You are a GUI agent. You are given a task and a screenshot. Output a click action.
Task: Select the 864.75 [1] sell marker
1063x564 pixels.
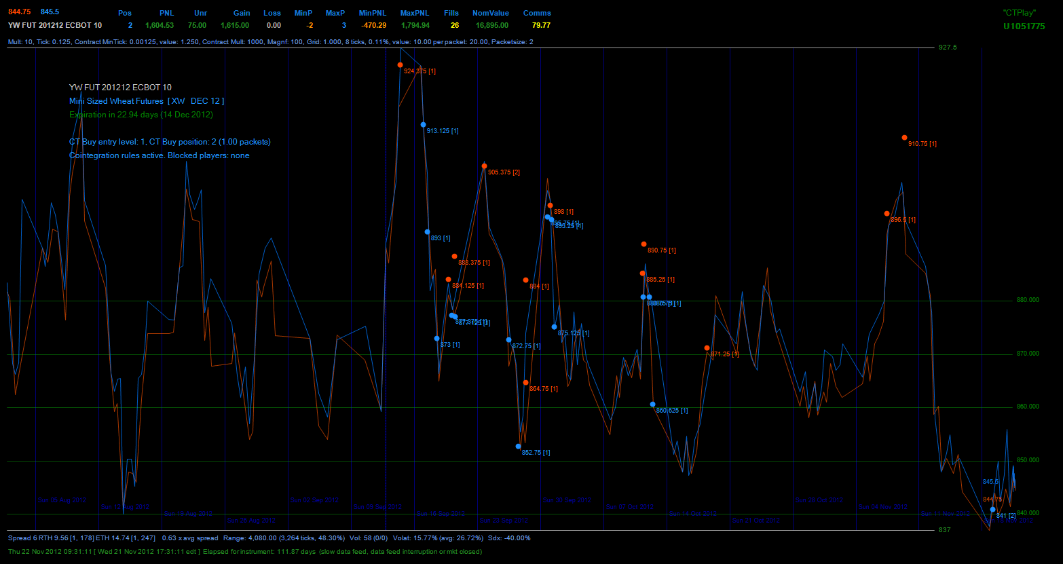[x=525, y=383]
